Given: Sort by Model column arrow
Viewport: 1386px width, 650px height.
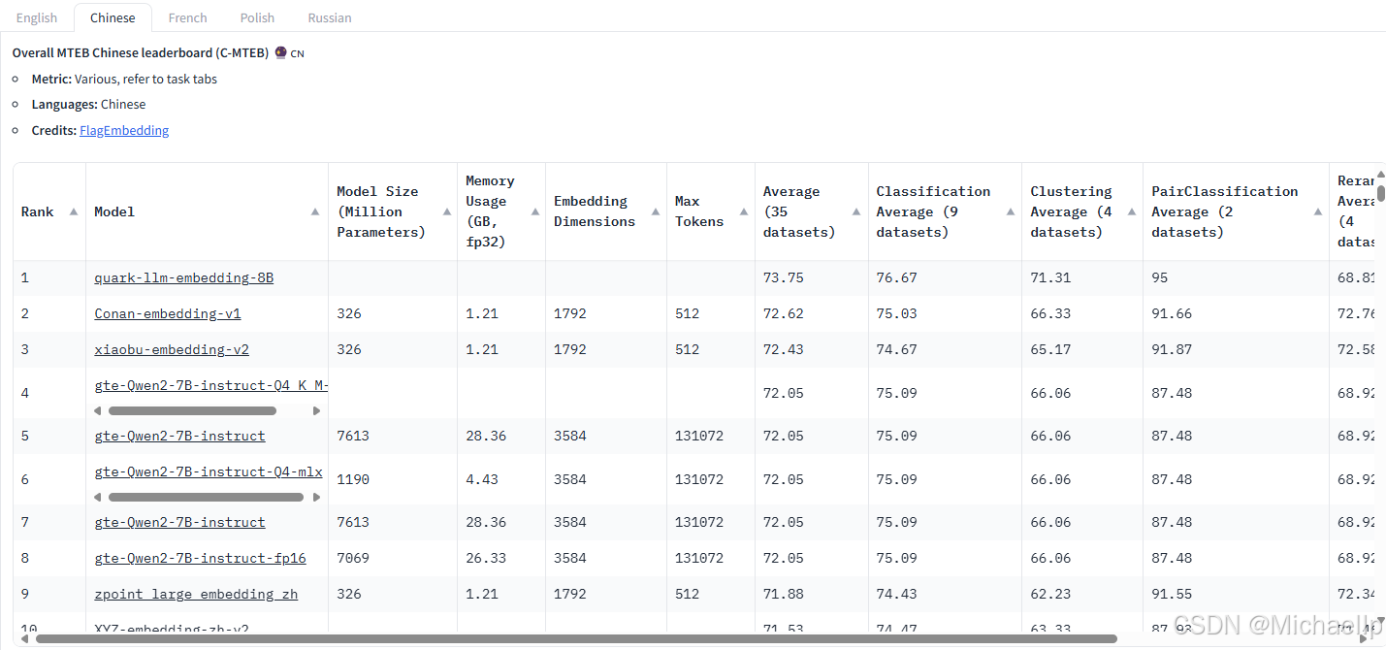Looking at the screenshot, I should [315, 211].
